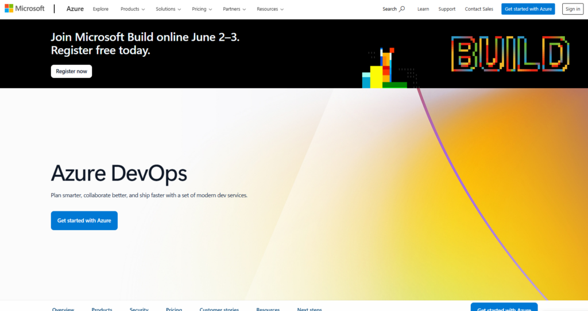The image size is (588, 311).
Task: Expand the Pricing dropdown menu
Action: (x=202, y=9)
